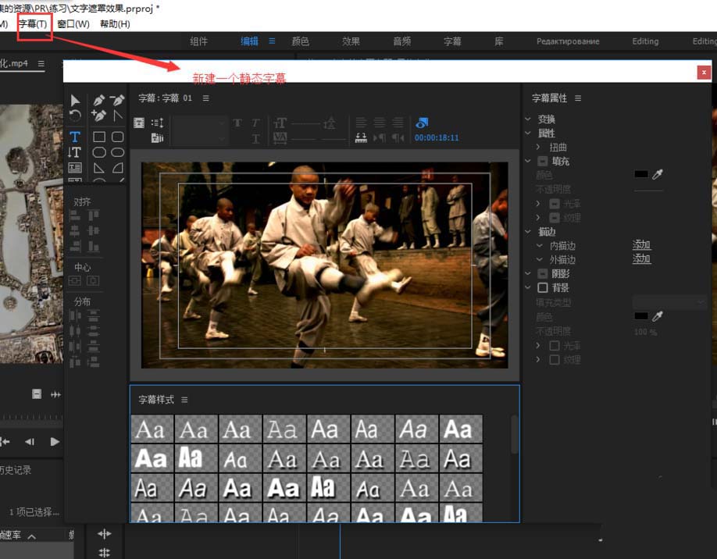The width and height of the screenshot is (717, 559).
Task: Click 添加 next to 外描边
Action: coord(641,259)
